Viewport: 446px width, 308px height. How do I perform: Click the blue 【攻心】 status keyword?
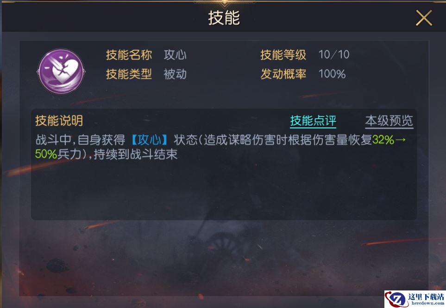(149, 140)
